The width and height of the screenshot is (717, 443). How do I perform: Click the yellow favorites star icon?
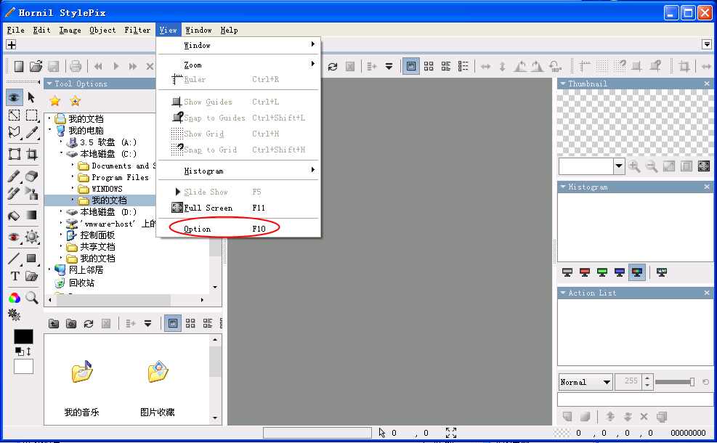tap(55, 101)
